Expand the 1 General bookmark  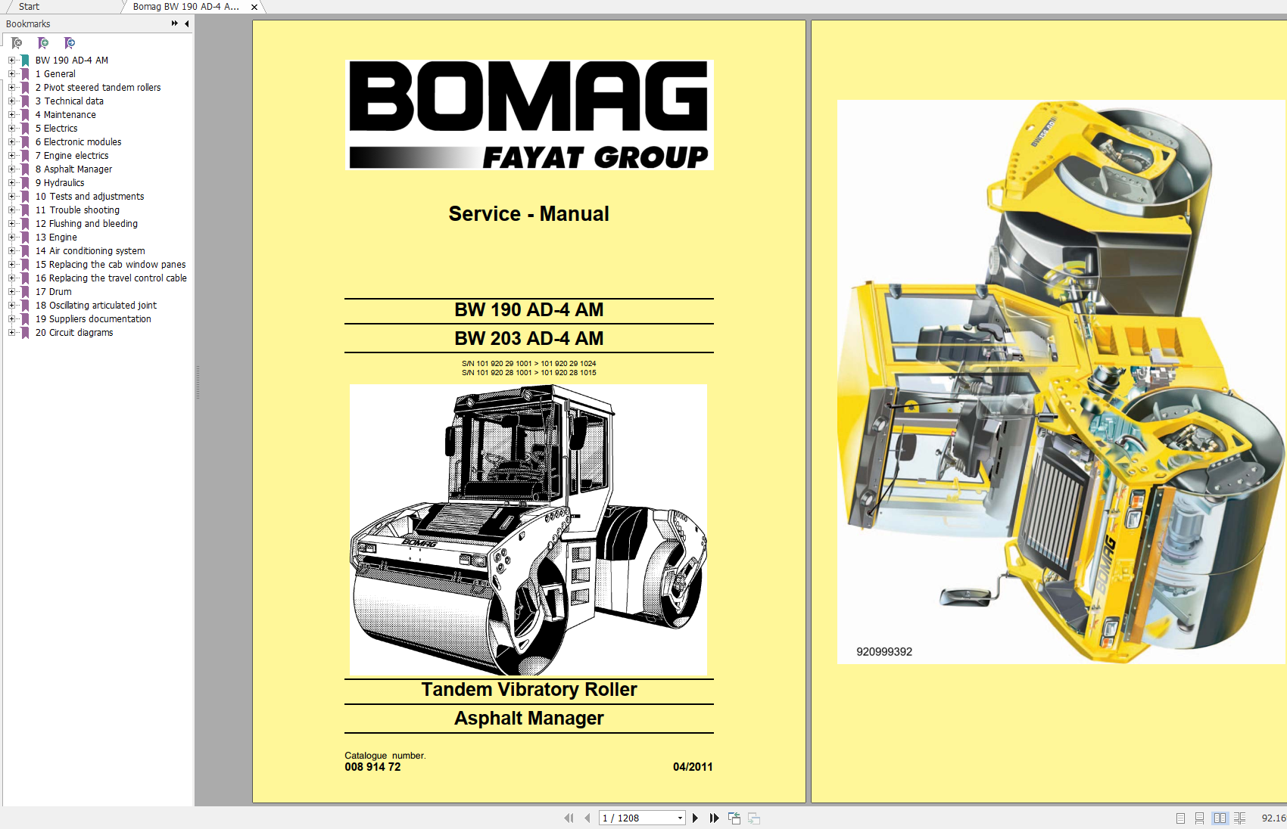coord(11,74)
